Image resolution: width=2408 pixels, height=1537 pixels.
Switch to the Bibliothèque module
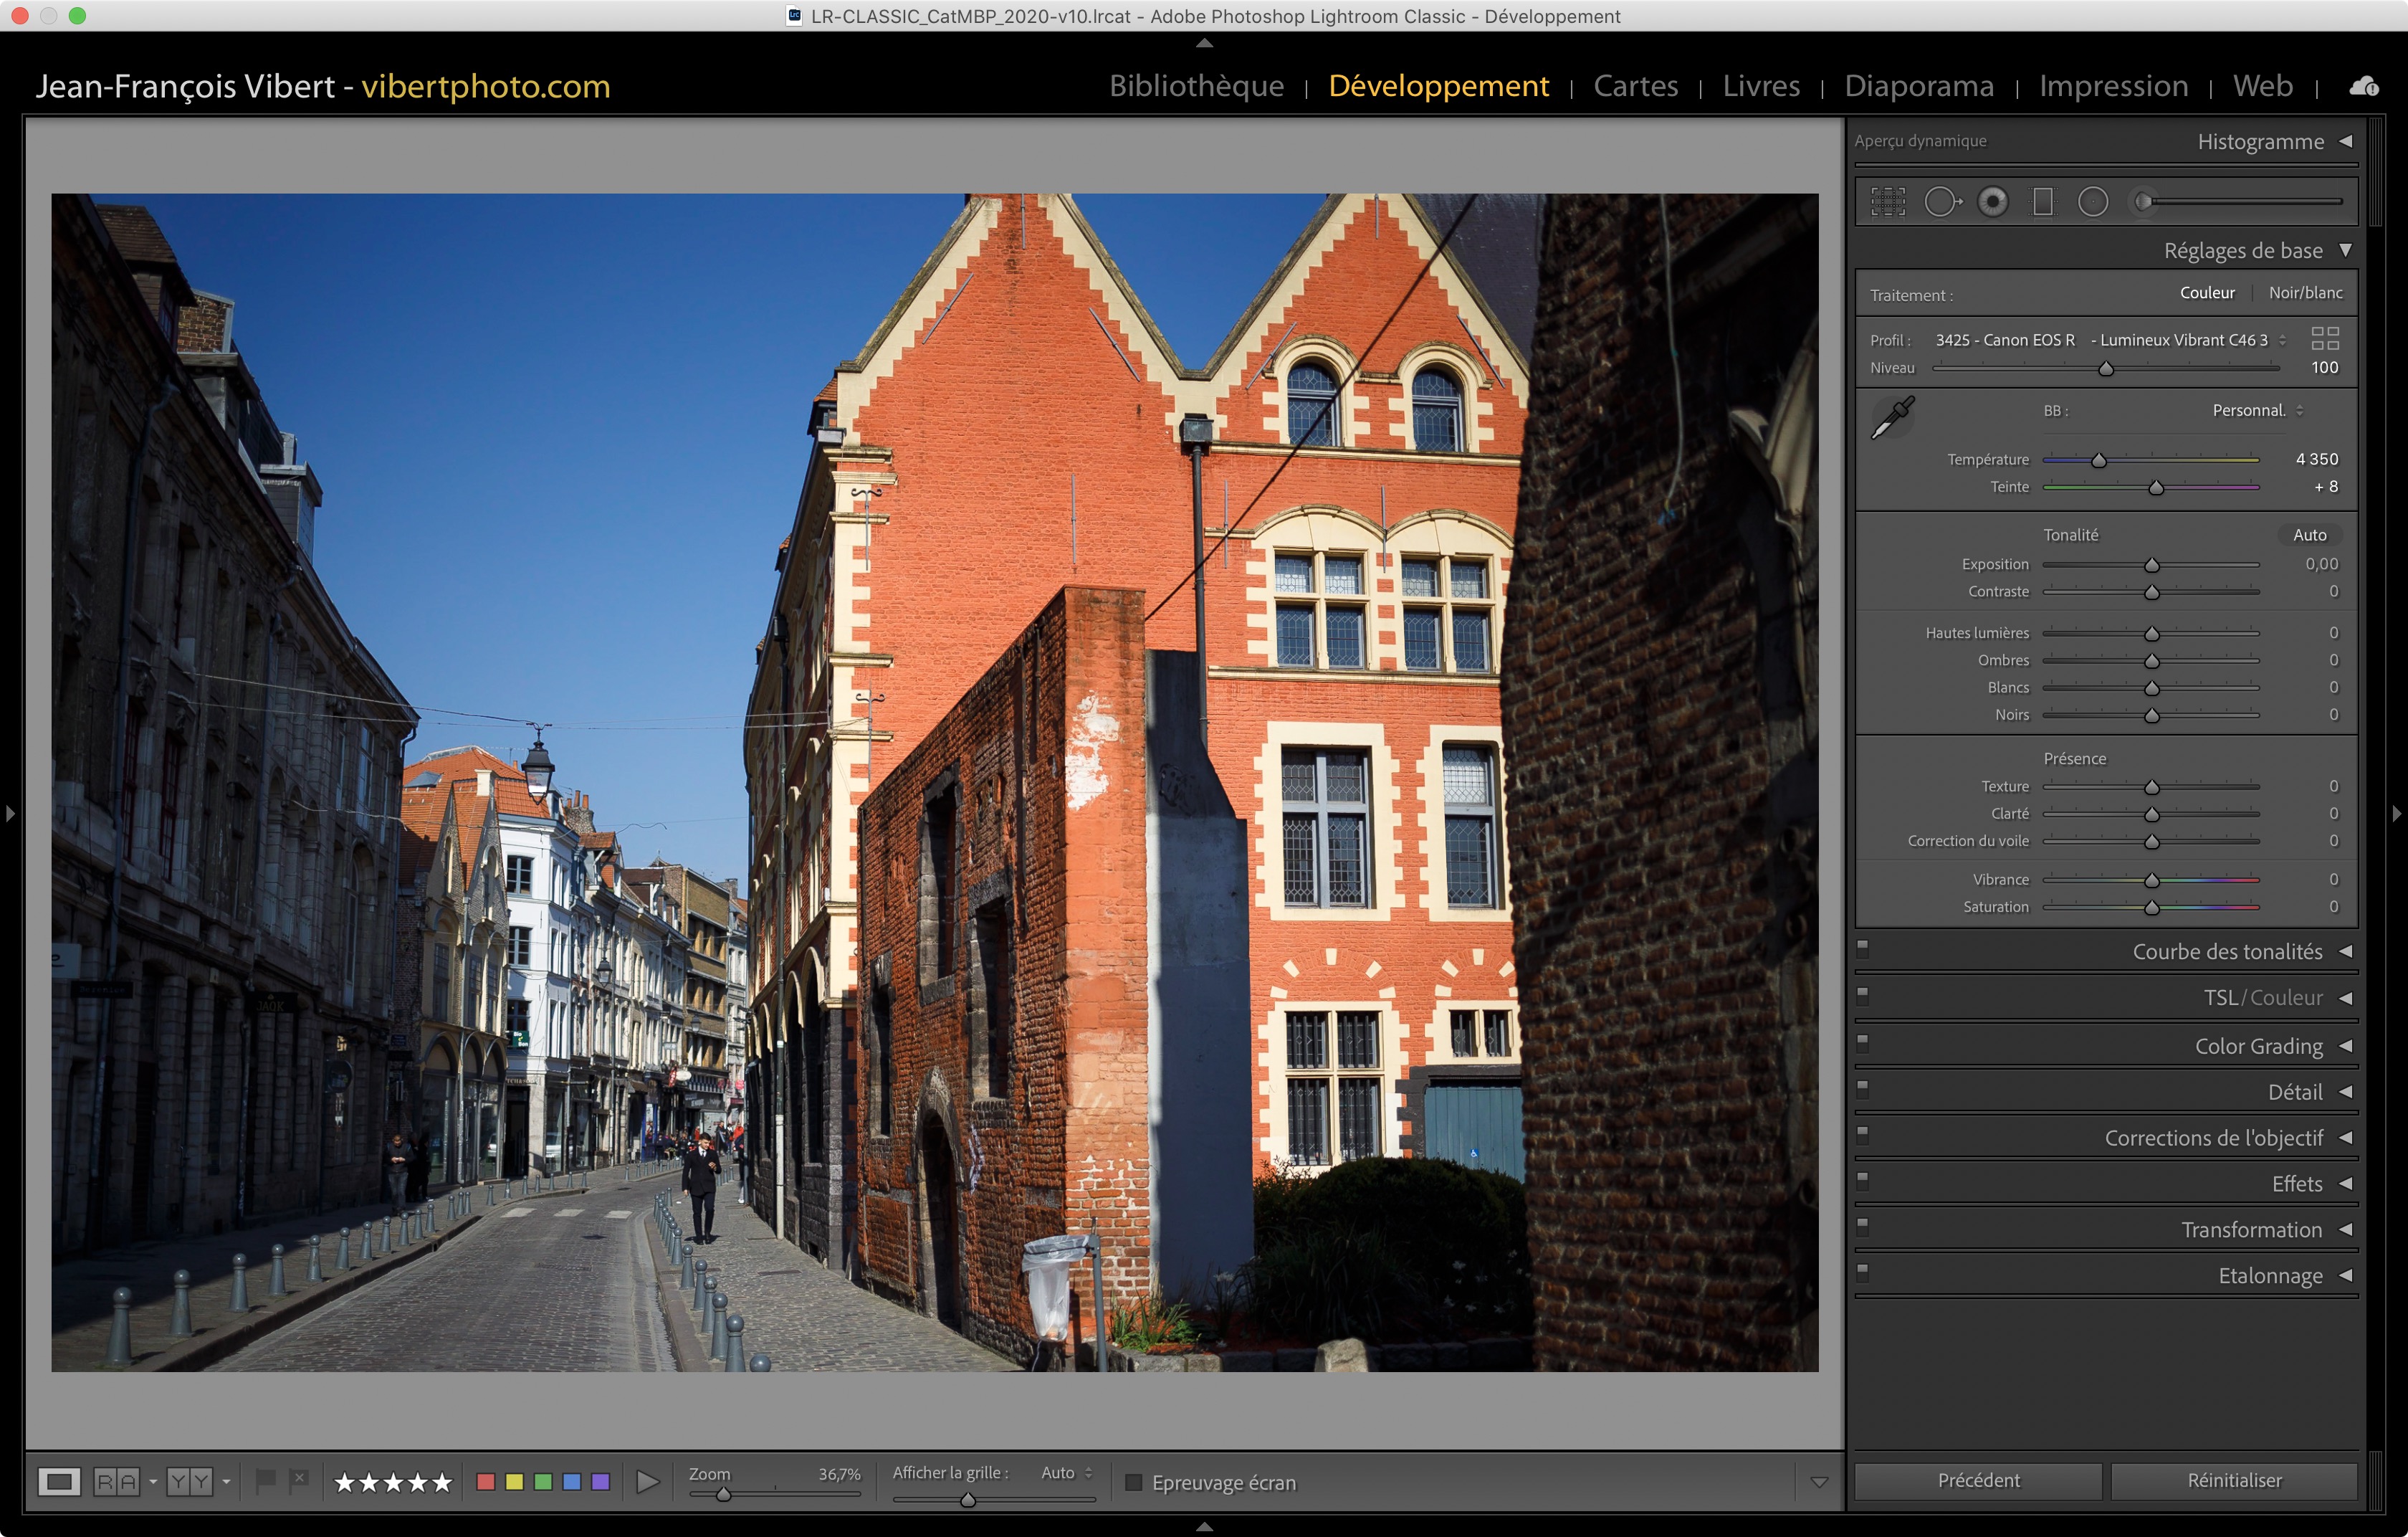point(1196,86)
